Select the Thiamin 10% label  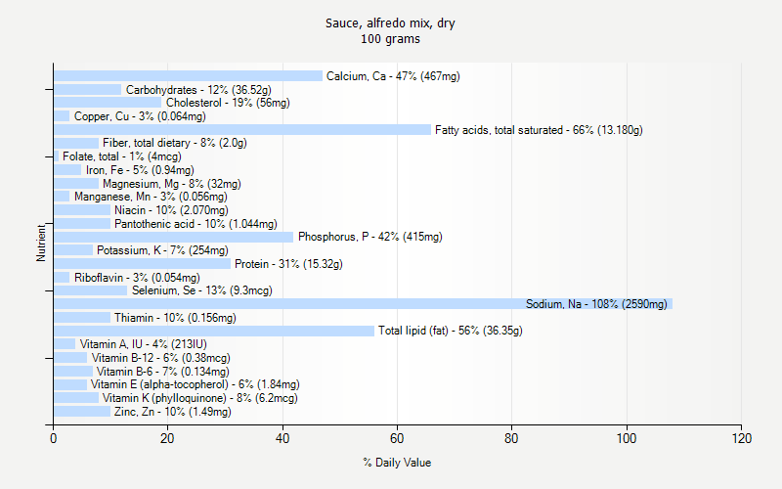click(x=175, y=318)
